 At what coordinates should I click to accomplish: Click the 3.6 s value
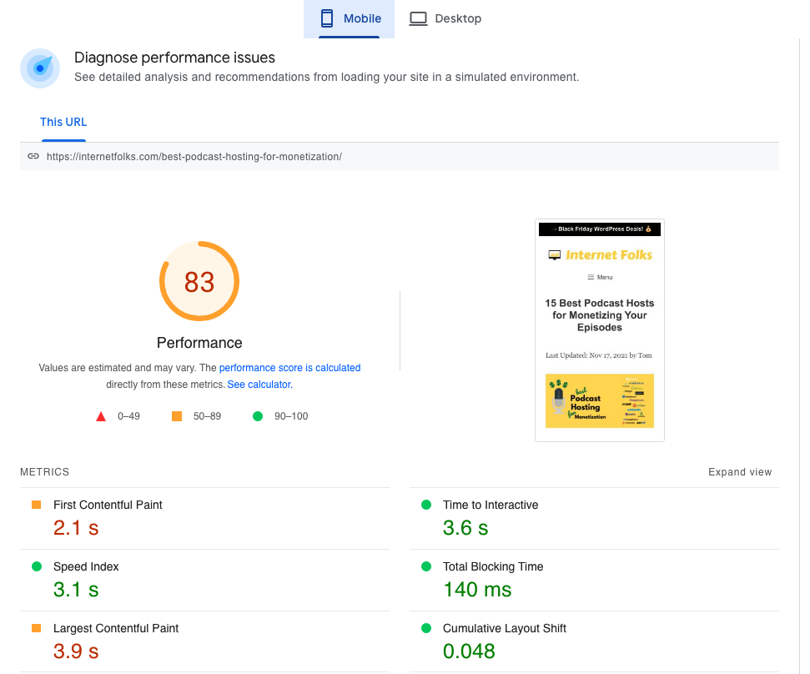pos(465,528)
